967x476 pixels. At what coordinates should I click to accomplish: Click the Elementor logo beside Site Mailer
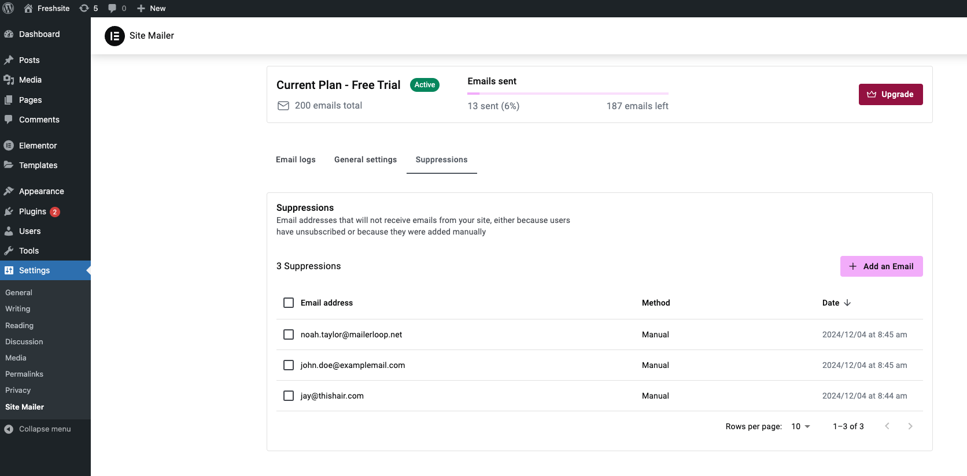[x=115, y=36]
